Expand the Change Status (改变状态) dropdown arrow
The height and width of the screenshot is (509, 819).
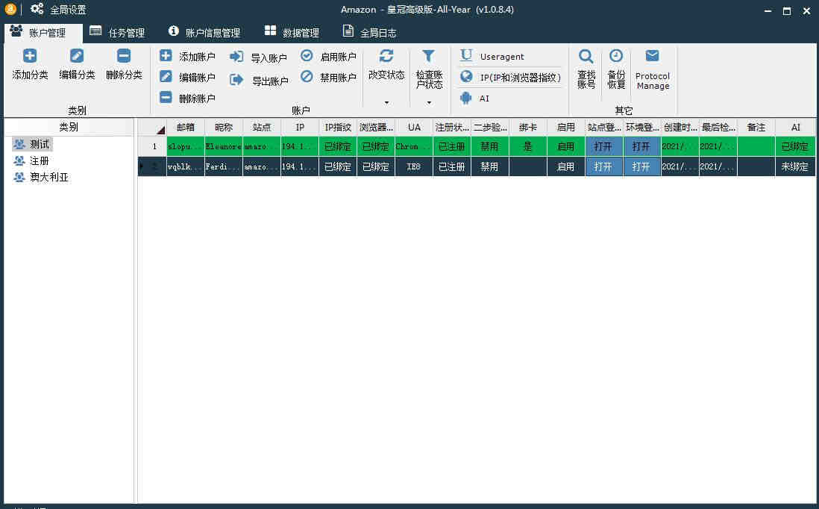pos(386,102)
